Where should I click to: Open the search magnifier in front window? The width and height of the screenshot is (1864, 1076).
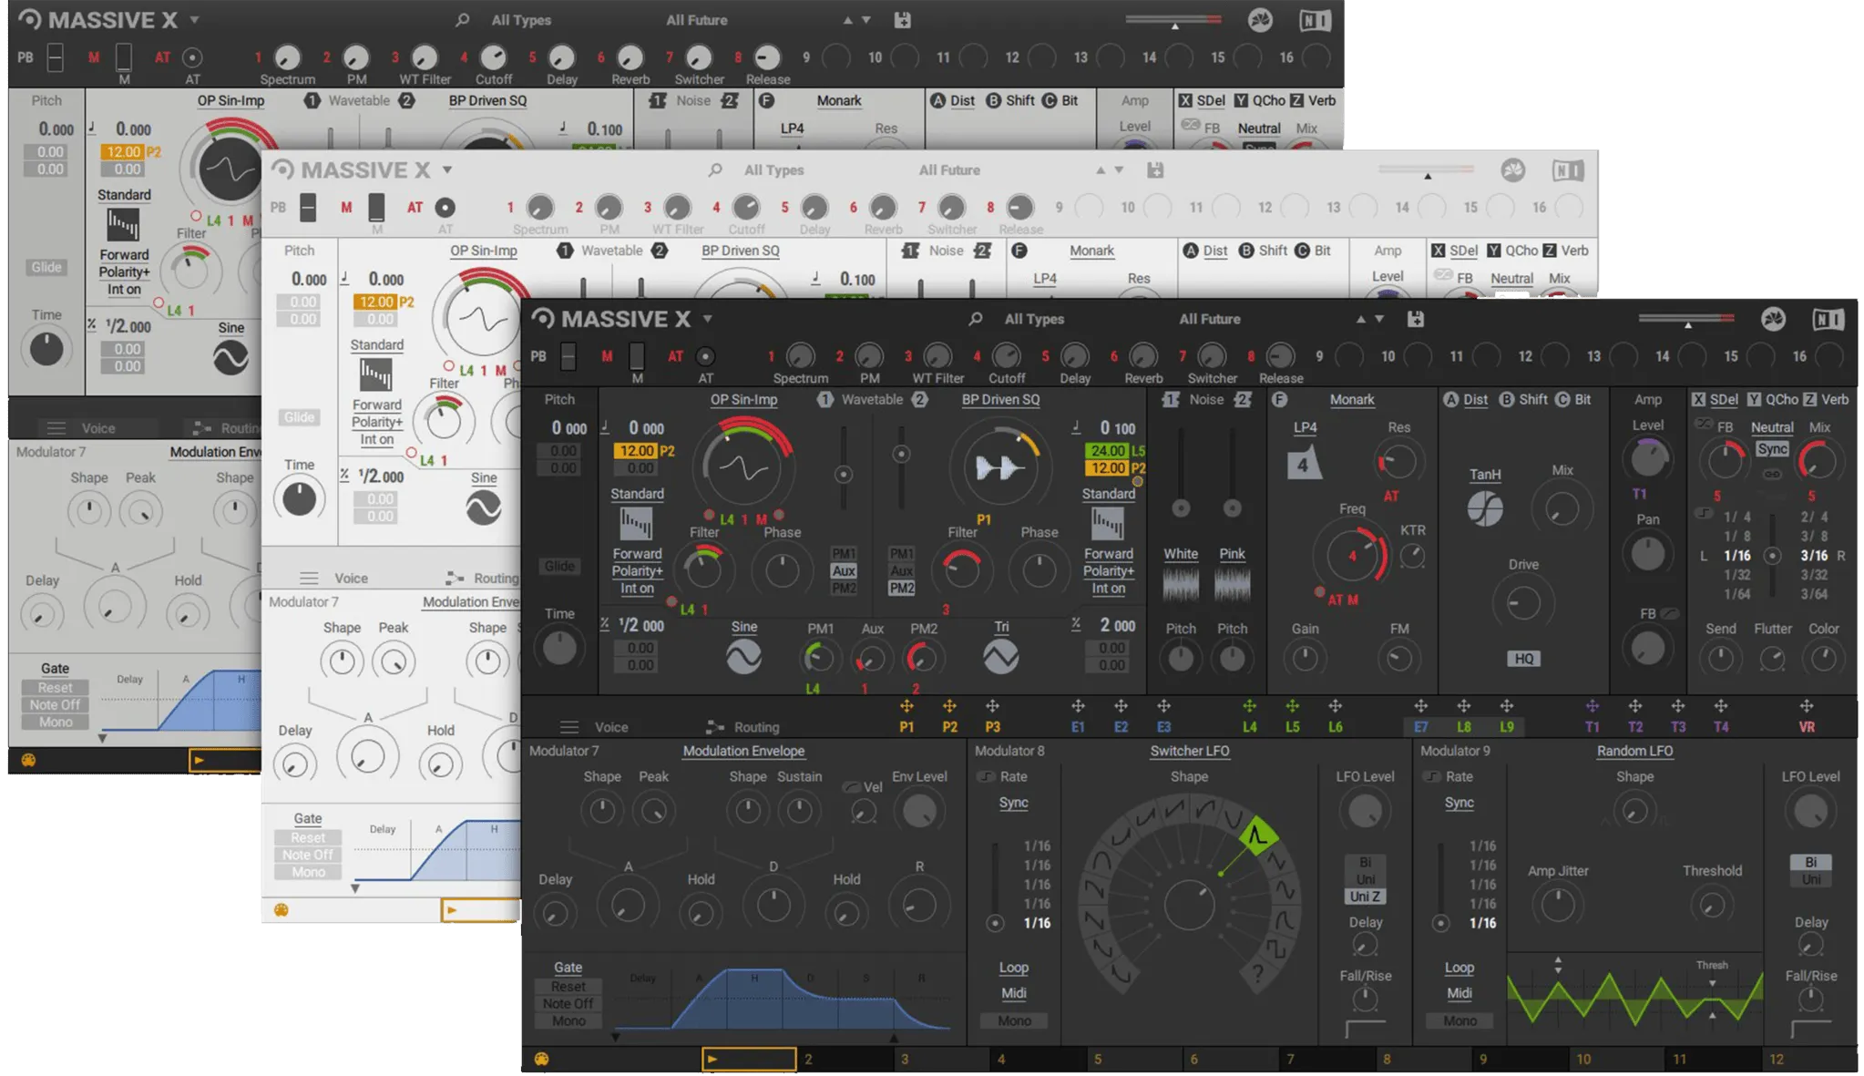(976, 319)
